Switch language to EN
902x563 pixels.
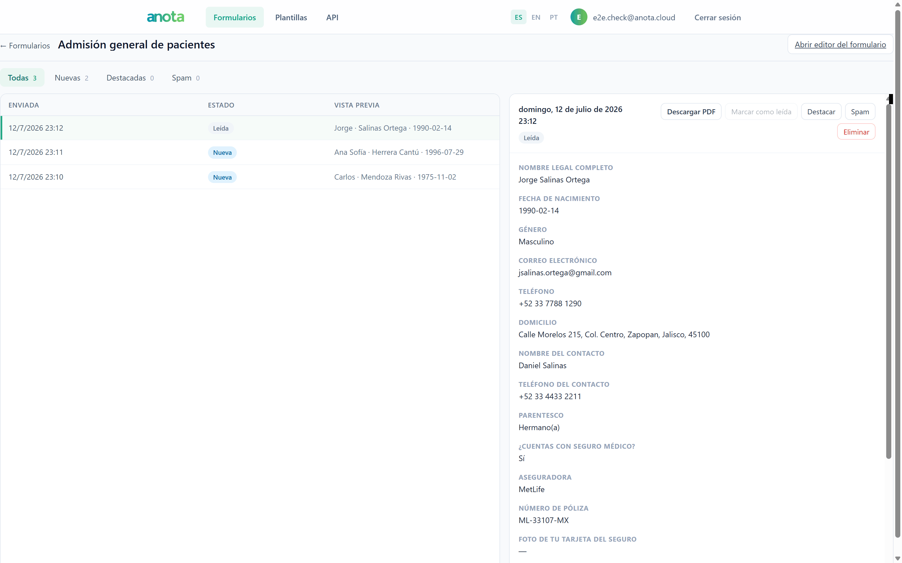[536, 17]
